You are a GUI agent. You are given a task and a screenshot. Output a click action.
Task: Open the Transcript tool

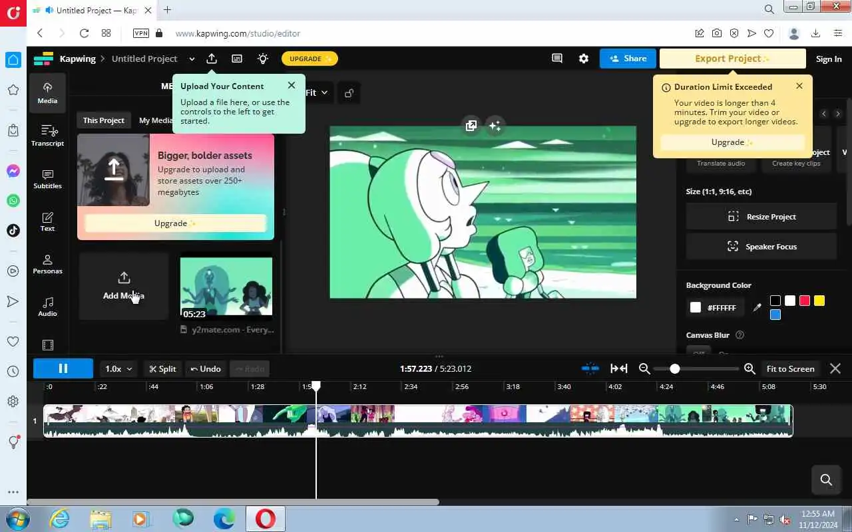tap(47, 136)
